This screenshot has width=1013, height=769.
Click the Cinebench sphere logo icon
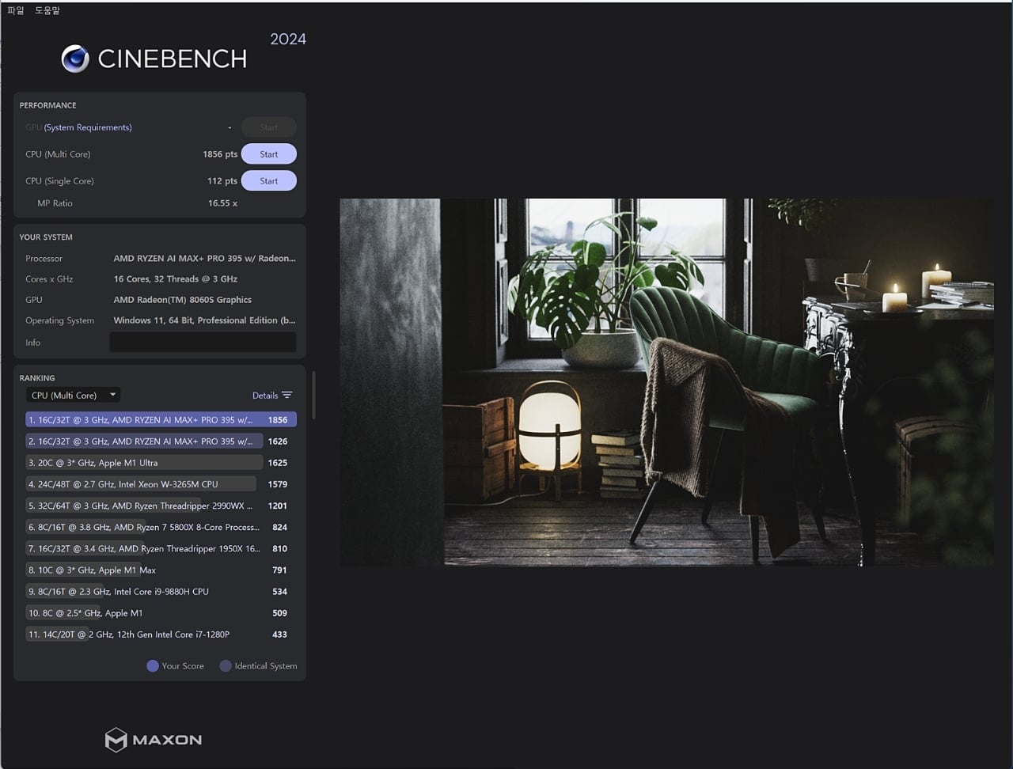pyautogui.click(x=75, y=59)
